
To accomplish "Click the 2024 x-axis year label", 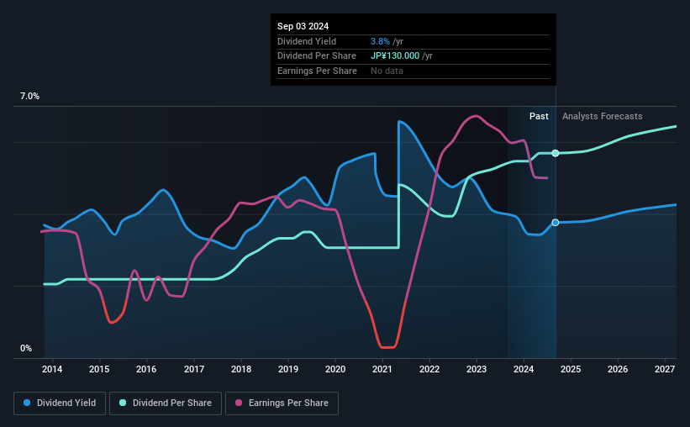I will pos(524,369).
